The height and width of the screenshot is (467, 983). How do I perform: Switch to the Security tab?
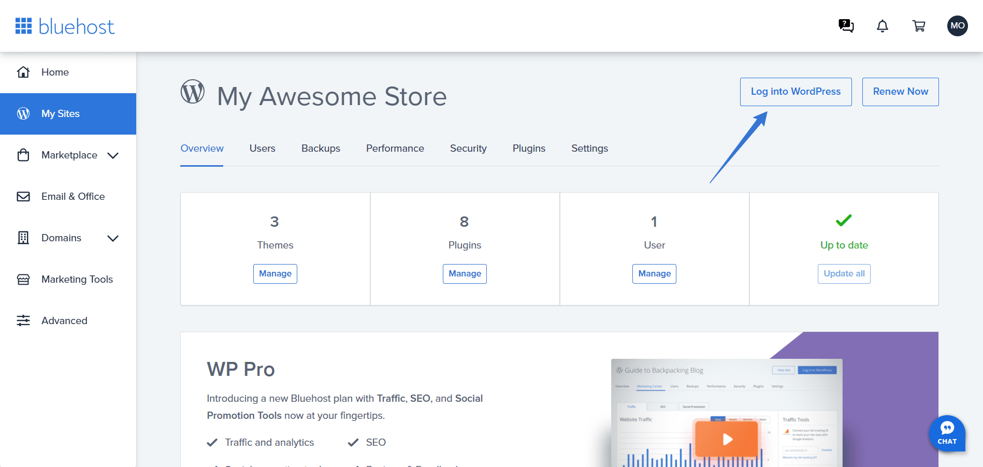(468, 149)
